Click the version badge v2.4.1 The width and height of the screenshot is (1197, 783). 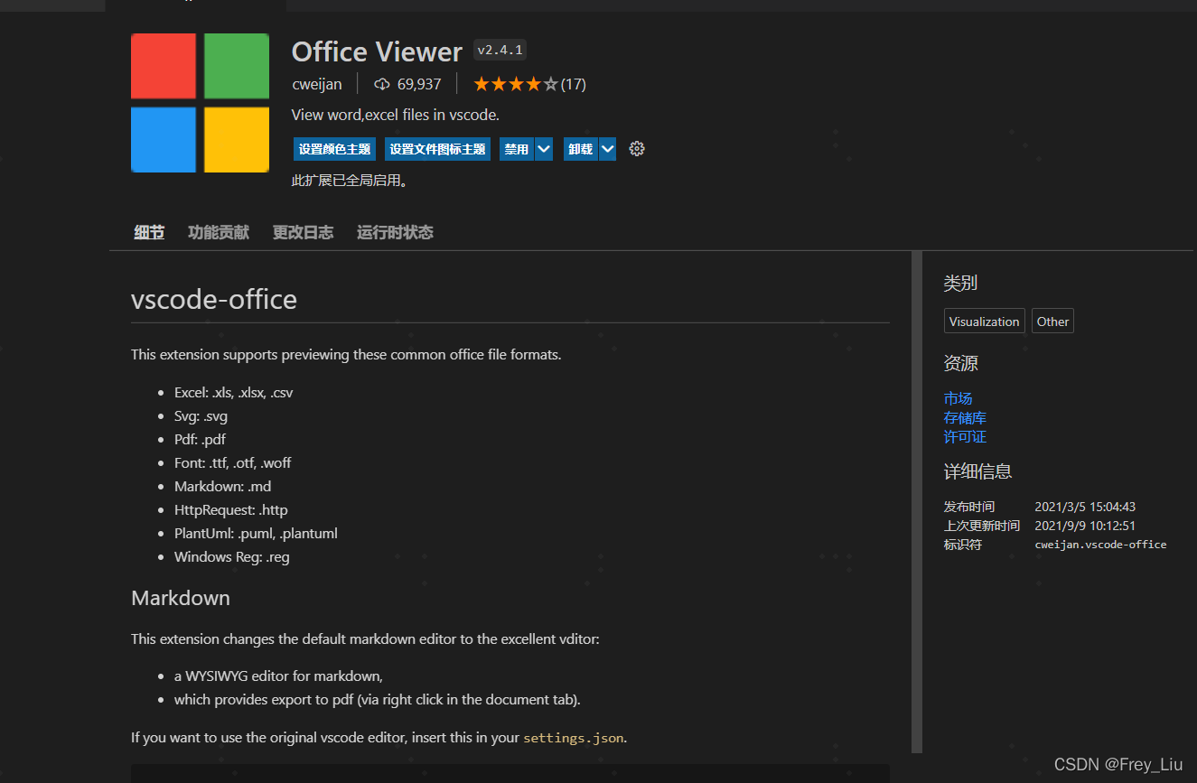[500, 51]
